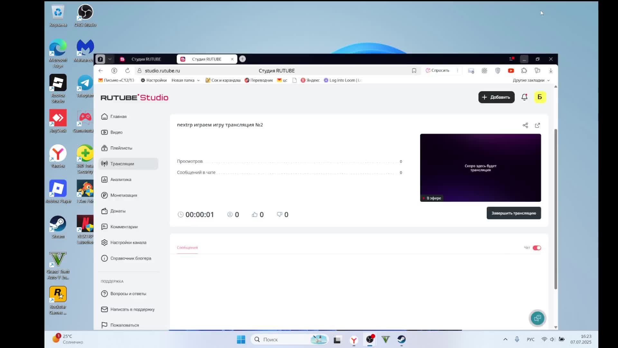The height and width of the screenshot is (348, 618).
Task: Click the stream preview thumbnail
Action: 480,168
